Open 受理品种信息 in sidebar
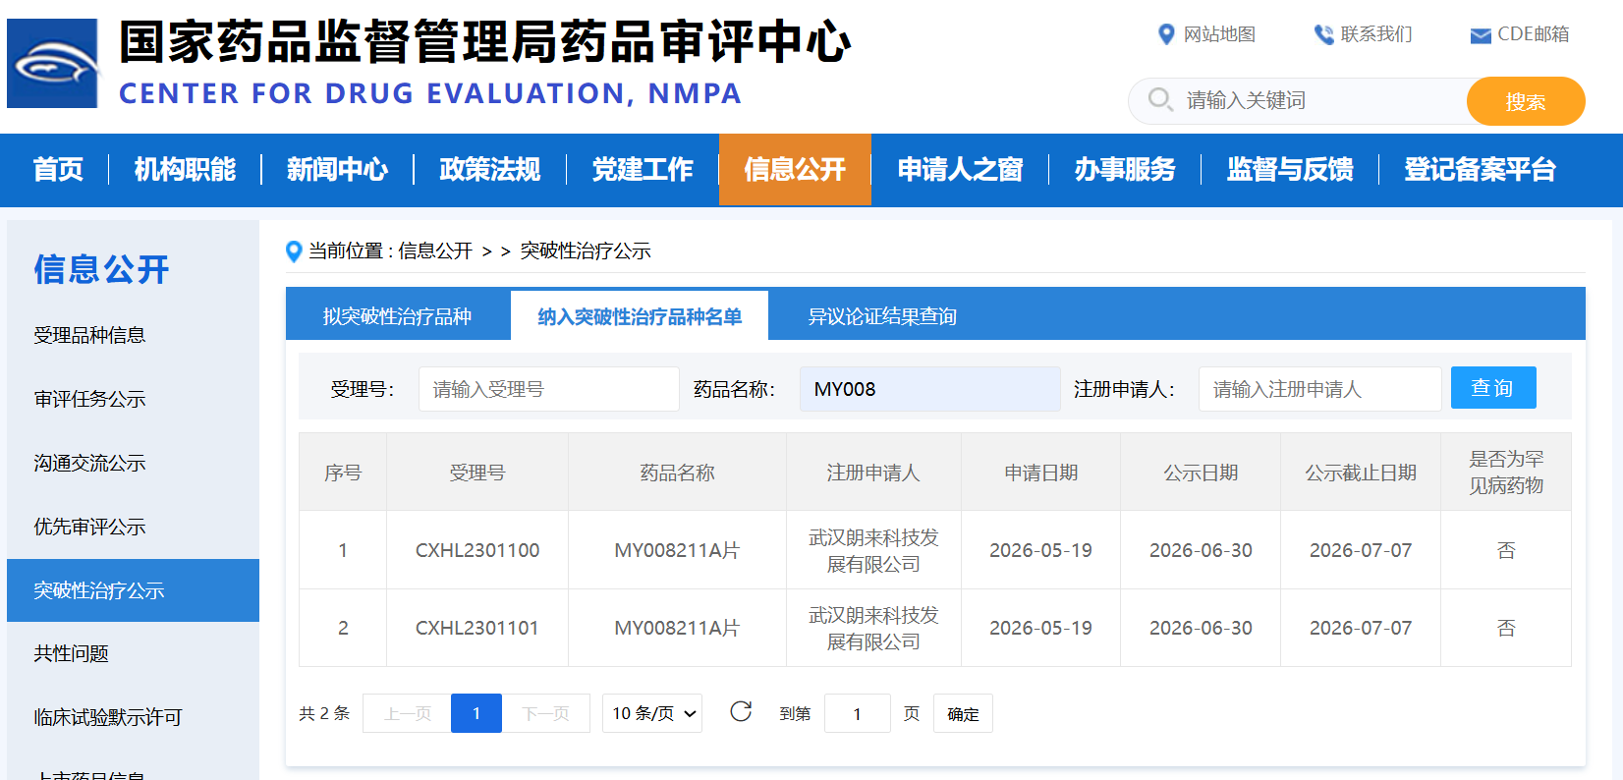Image resolution: width=1623 pixels, height=780 pixels. [89, 335]
